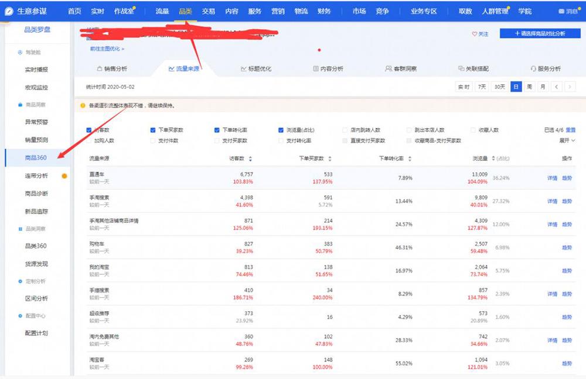Open 交易 in top navigation
Image resolution: width=586 pixels, height=379 pixels.
208,11
